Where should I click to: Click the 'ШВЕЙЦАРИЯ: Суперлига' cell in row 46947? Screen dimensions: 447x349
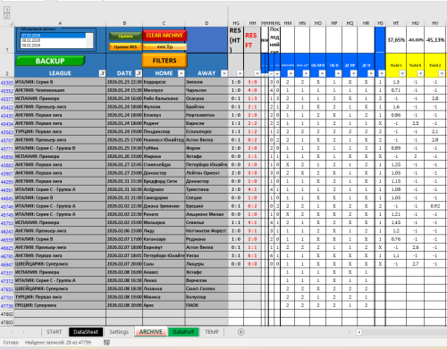point(60,264)
